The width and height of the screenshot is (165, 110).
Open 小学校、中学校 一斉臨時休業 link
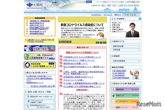(84, 73)
